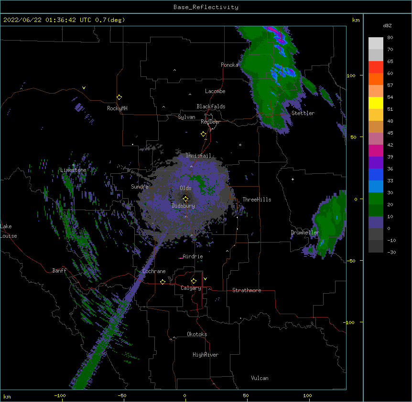
Task: Pick the magenta 39 dBZ legend swatch
Action: click(376, 150)
